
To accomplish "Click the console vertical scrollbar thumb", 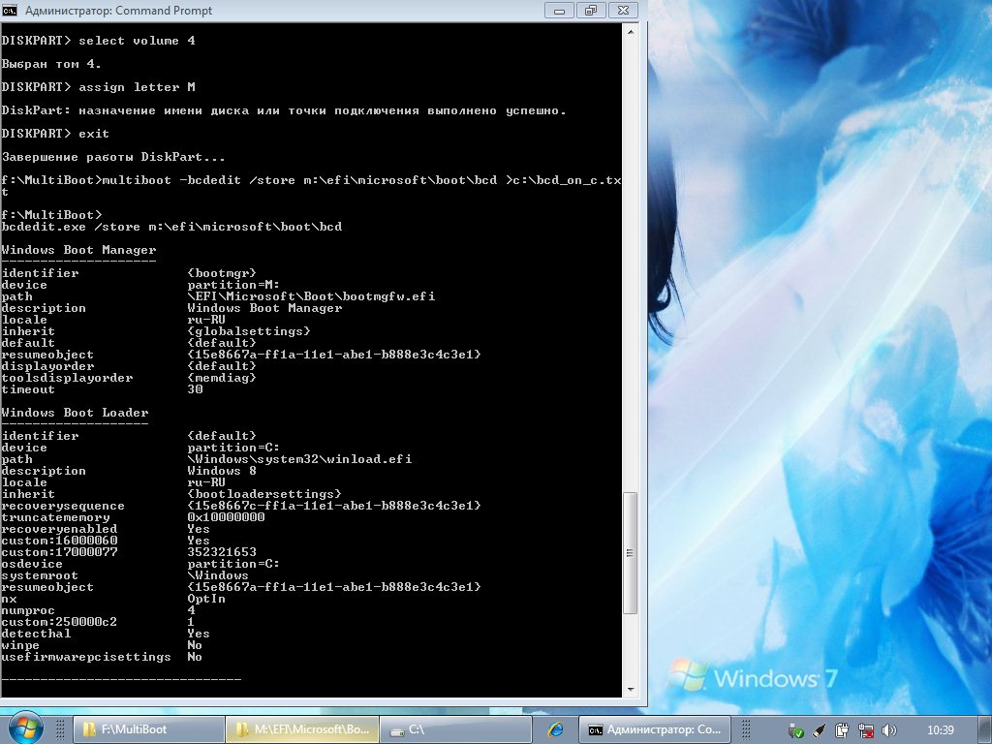I will pos(630,553).
